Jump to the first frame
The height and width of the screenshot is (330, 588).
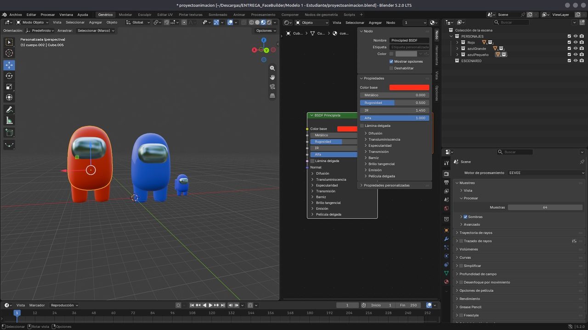[192, 305]
